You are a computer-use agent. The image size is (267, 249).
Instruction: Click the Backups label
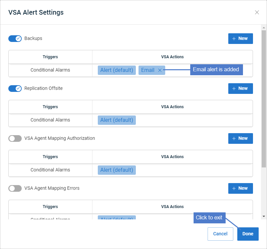[33, 38]
